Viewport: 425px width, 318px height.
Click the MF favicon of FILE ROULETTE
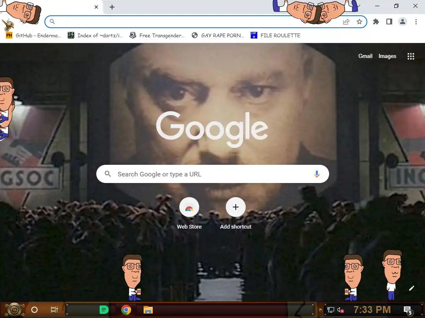coord(254,36)
